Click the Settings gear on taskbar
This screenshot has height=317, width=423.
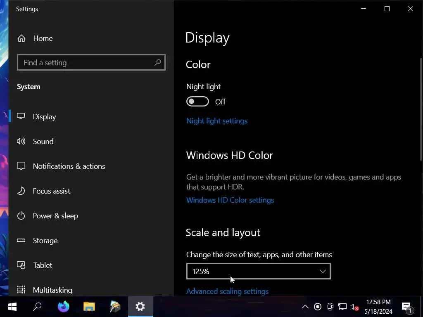pos(140,307)
